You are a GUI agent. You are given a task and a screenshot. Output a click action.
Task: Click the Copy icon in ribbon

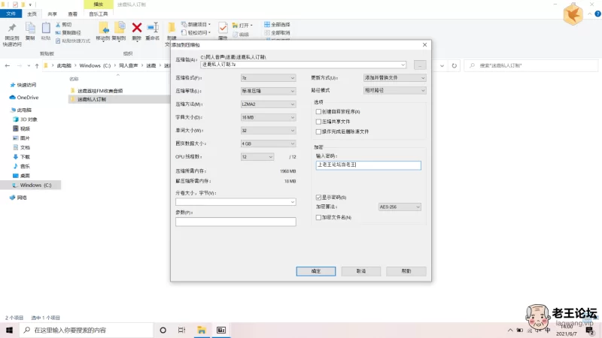(x=30, y=28)
